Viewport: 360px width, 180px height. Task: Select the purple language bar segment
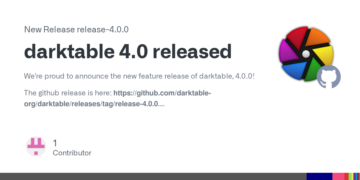point(355,176)
